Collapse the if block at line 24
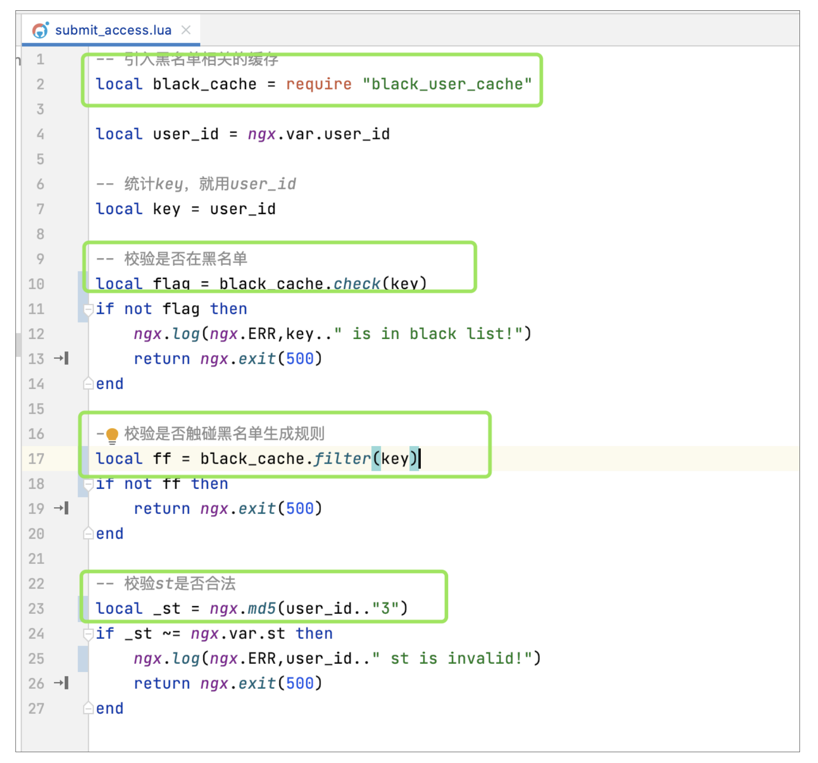This screenshot has height=763, width=818. pyautogui.click(x=88, y=634)
